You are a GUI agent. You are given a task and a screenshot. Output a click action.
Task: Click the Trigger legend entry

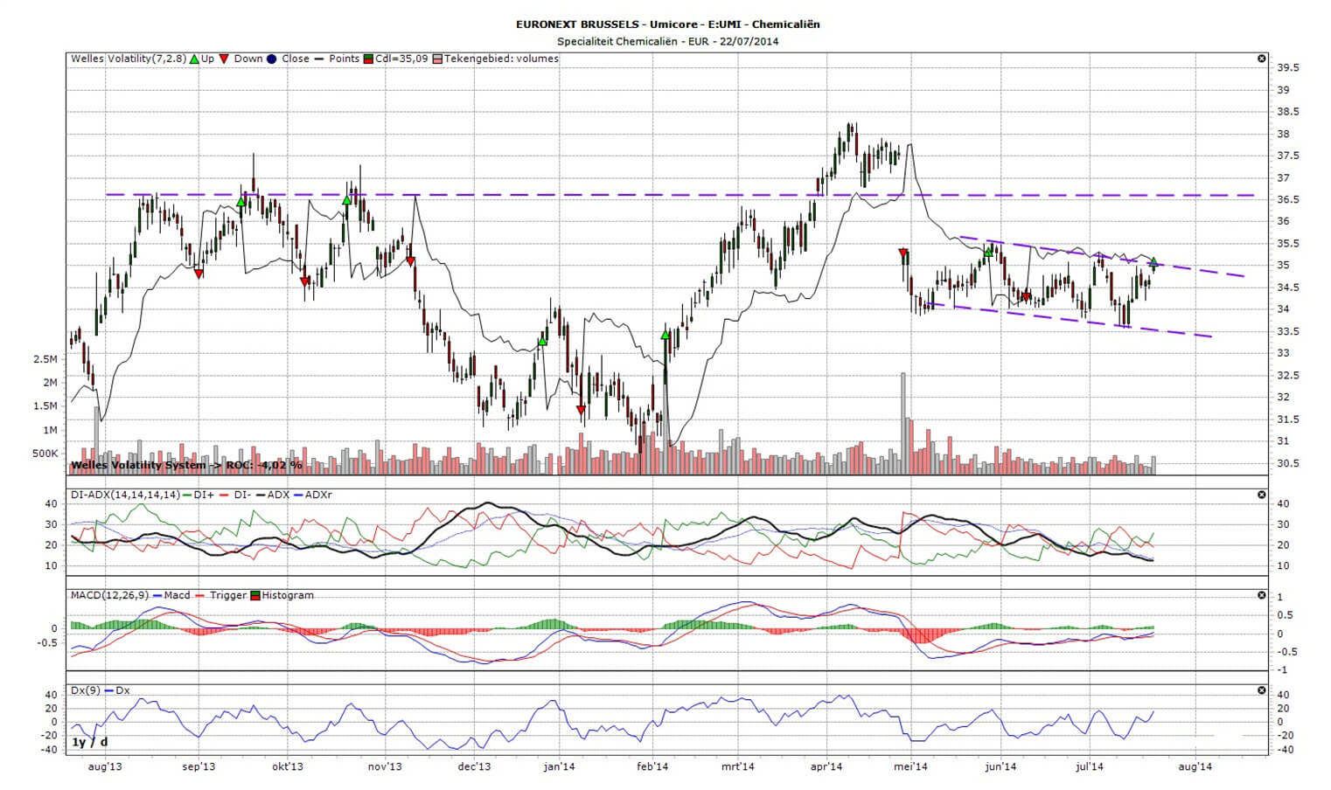click(221, 595)
